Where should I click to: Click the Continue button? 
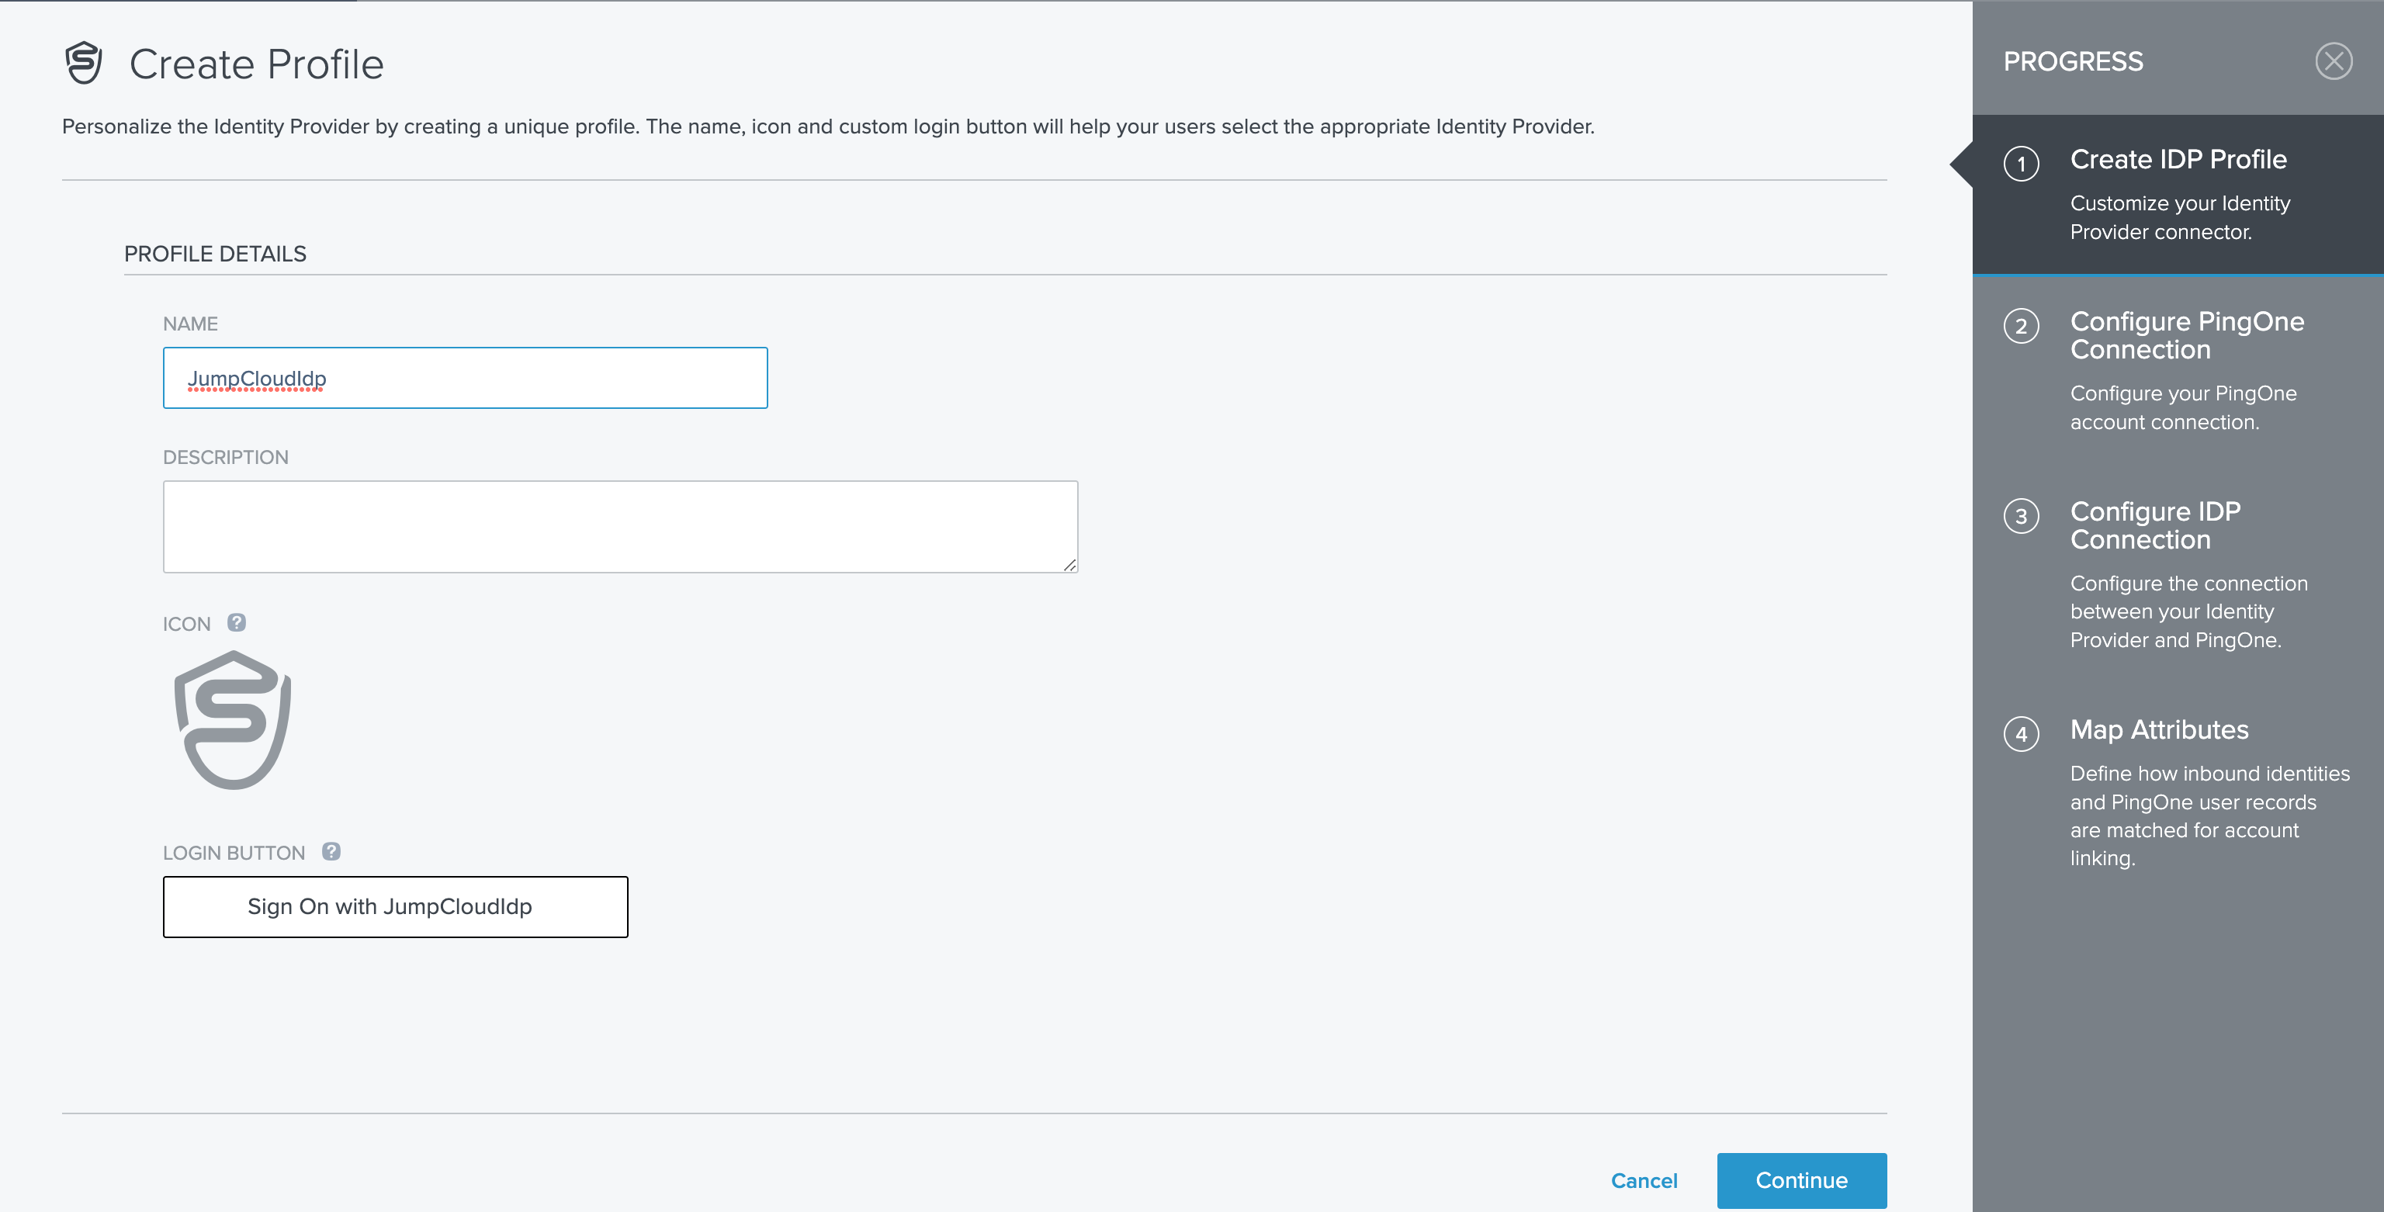tap(1801, 1179)
